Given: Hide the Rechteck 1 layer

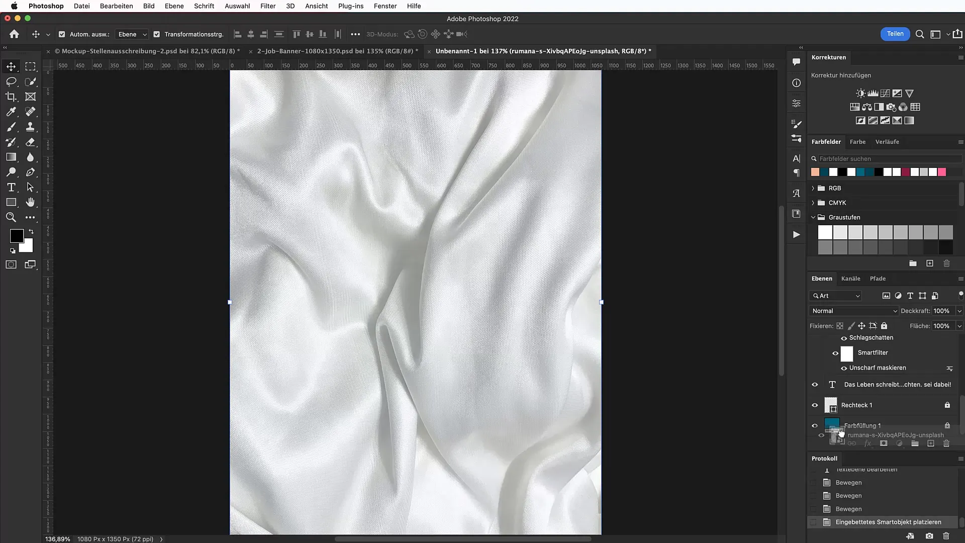Looking at the screenshot, I should tap(815, 405).
